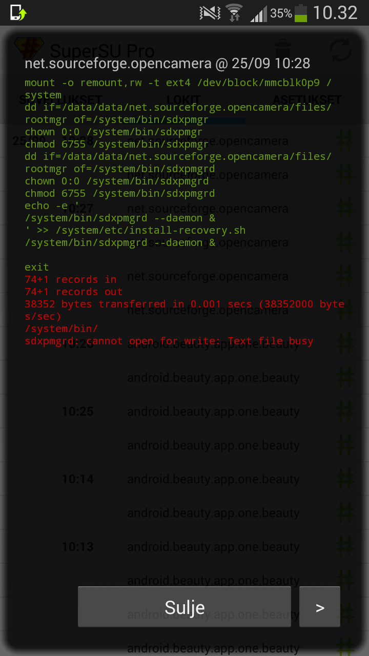Viewport: 369px width, 656px height.
Task: Switch to the ASETUKSET tab in SuperSU
Action: 307,99
